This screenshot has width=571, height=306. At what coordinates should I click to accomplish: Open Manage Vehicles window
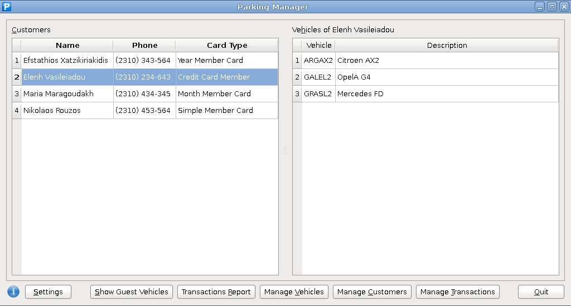click(294, 292)
